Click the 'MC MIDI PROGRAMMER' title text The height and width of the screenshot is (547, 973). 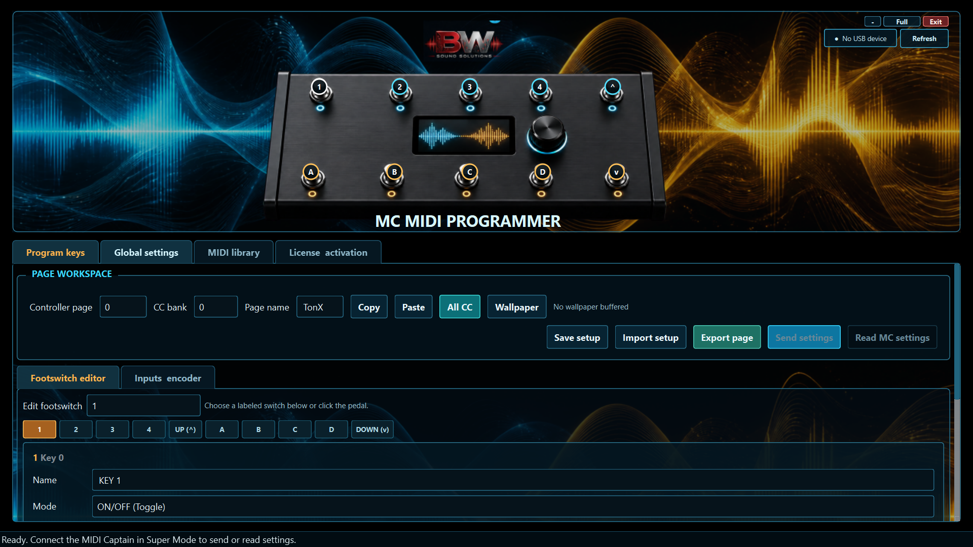468,221
